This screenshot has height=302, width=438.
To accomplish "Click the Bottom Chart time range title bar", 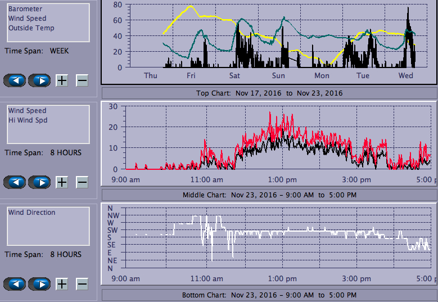I will (x=269, y=295).
